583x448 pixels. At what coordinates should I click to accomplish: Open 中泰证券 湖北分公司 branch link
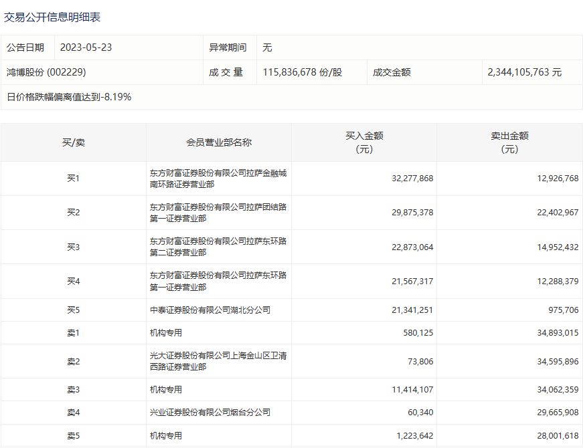(210, 310)
